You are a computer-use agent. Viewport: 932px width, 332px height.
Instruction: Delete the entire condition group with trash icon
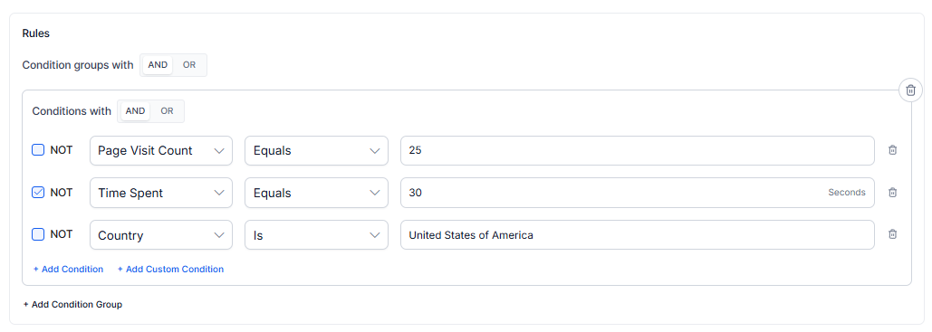[x=910, y=90]
